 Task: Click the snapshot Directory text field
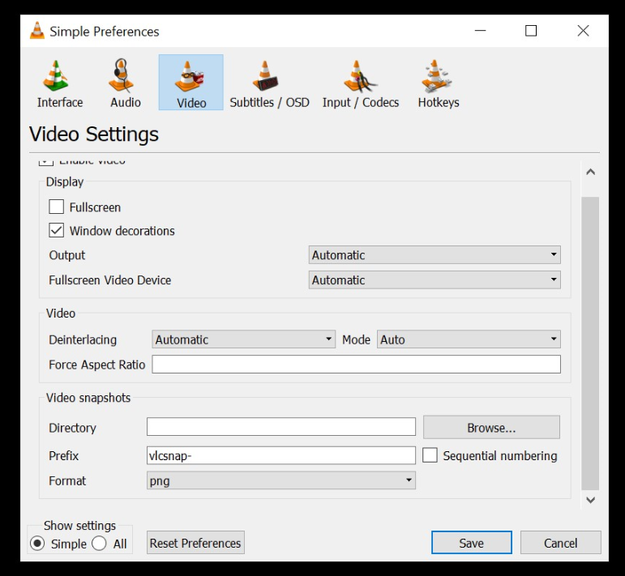click(x=281, y=427)
